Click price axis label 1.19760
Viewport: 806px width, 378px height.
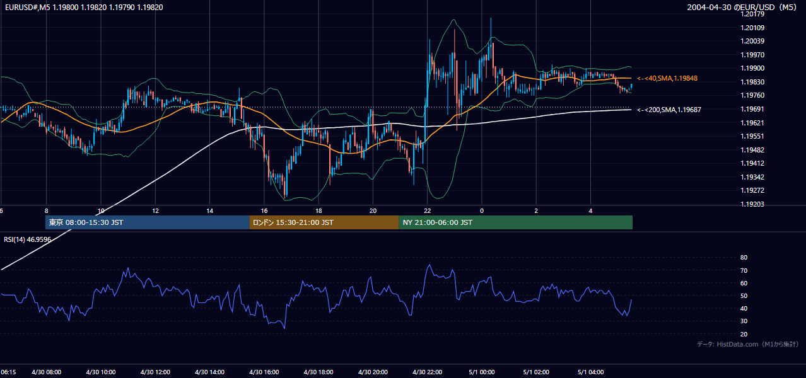[x=753, y=95]
